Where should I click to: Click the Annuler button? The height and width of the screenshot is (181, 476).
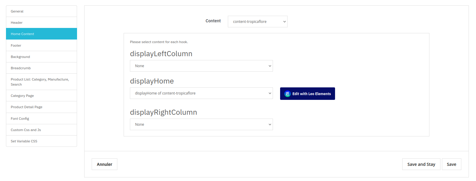click(x=105, y=164)
